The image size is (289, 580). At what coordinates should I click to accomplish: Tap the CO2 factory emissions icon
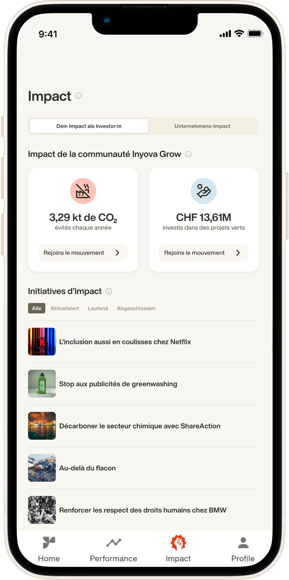pos(83,191)
